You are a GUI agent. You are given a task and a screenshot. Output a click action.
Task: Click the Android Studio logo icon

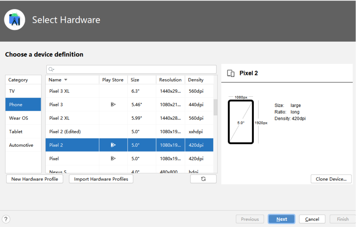14,20
